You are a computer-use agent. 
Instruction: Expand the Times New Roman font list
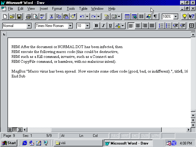click(x=70, y=26)
